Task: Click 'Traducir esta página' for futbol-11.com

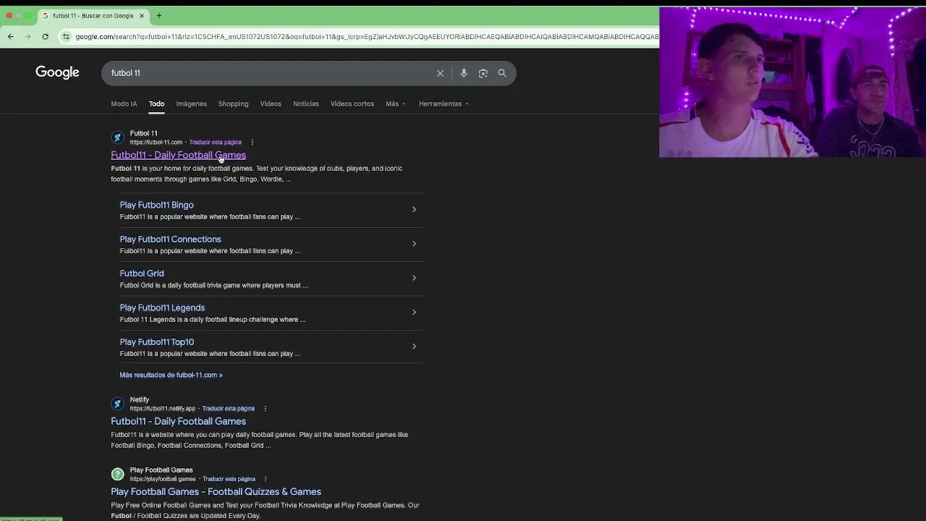Action: (x=215, y=143)
